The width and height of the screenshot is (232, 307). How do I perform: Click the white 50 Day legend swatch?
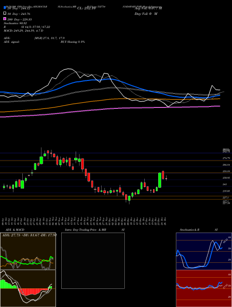point(5,13)
